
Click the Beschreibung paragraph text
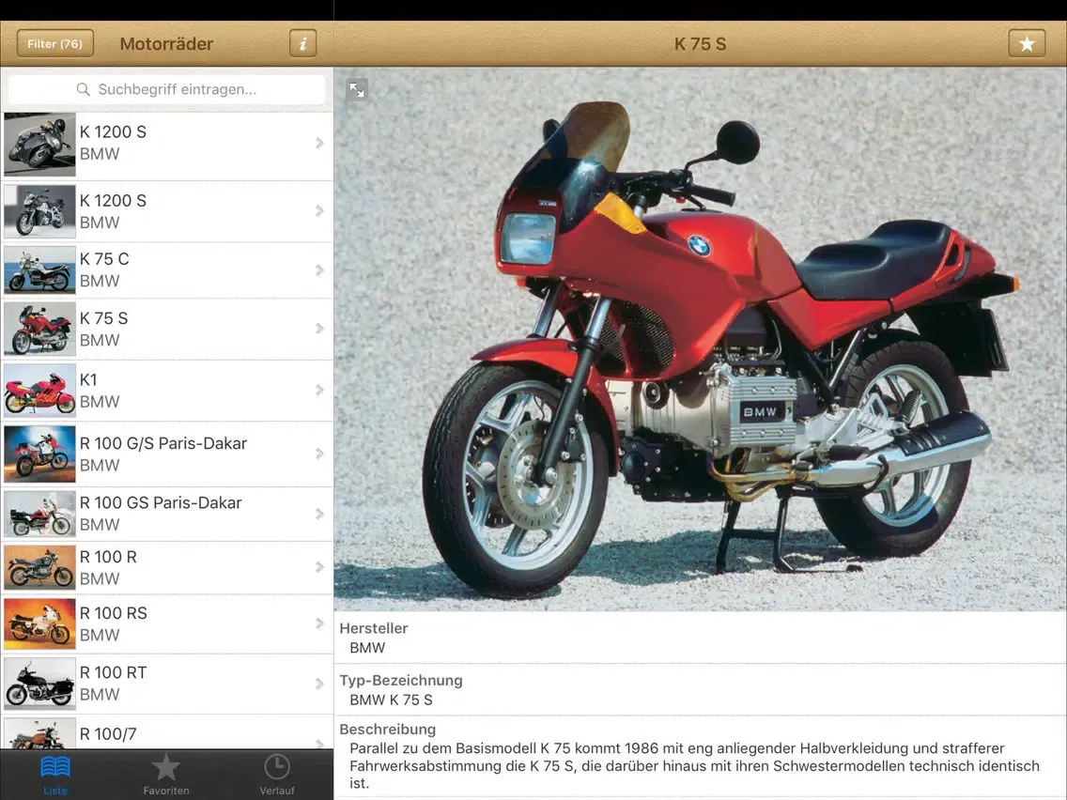(x=695, y=765)
